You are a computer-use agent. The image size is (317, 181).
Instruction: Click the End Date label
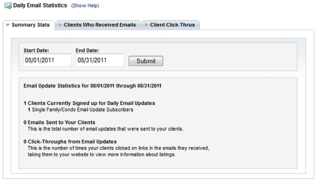tap(87, 51)
